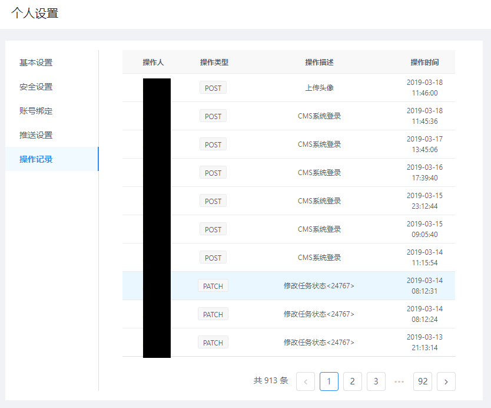Click the pagination ellipsis jump control
Screen dimensions: 491x408
[x=399, y=381]
